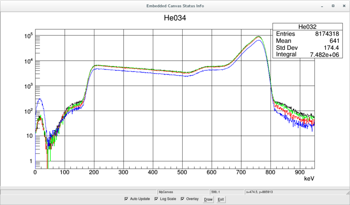Disable the Log Scale checkbox
This screenshot has height=205, width=350.
click(x=156, y=199)
